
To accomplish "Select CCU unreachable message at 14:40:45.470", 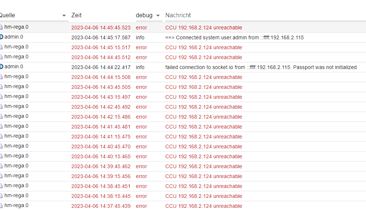I will pyautogui.click(x=204, y=147).
